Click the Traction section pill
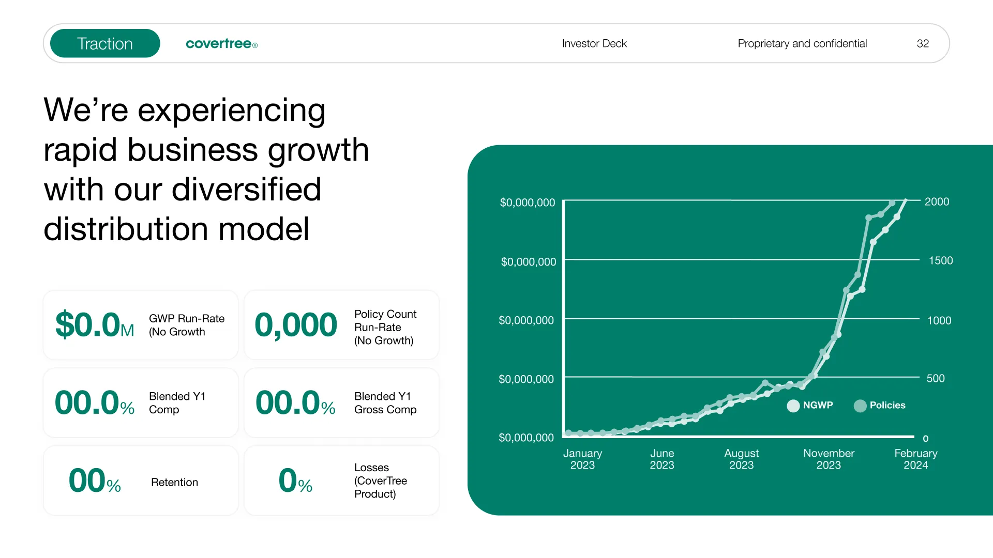993x558 pixels. (105, 43)
